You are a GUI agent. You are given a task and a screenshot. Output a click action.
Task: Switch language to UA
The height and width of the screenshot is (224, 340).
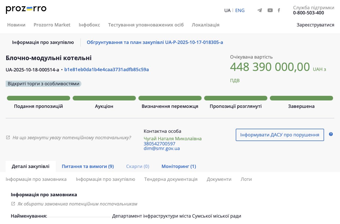(227, 11)
